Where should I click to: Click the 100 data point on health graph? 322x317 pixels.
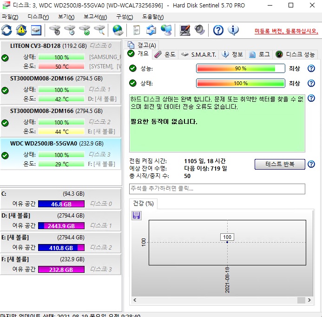coord(227,242)
